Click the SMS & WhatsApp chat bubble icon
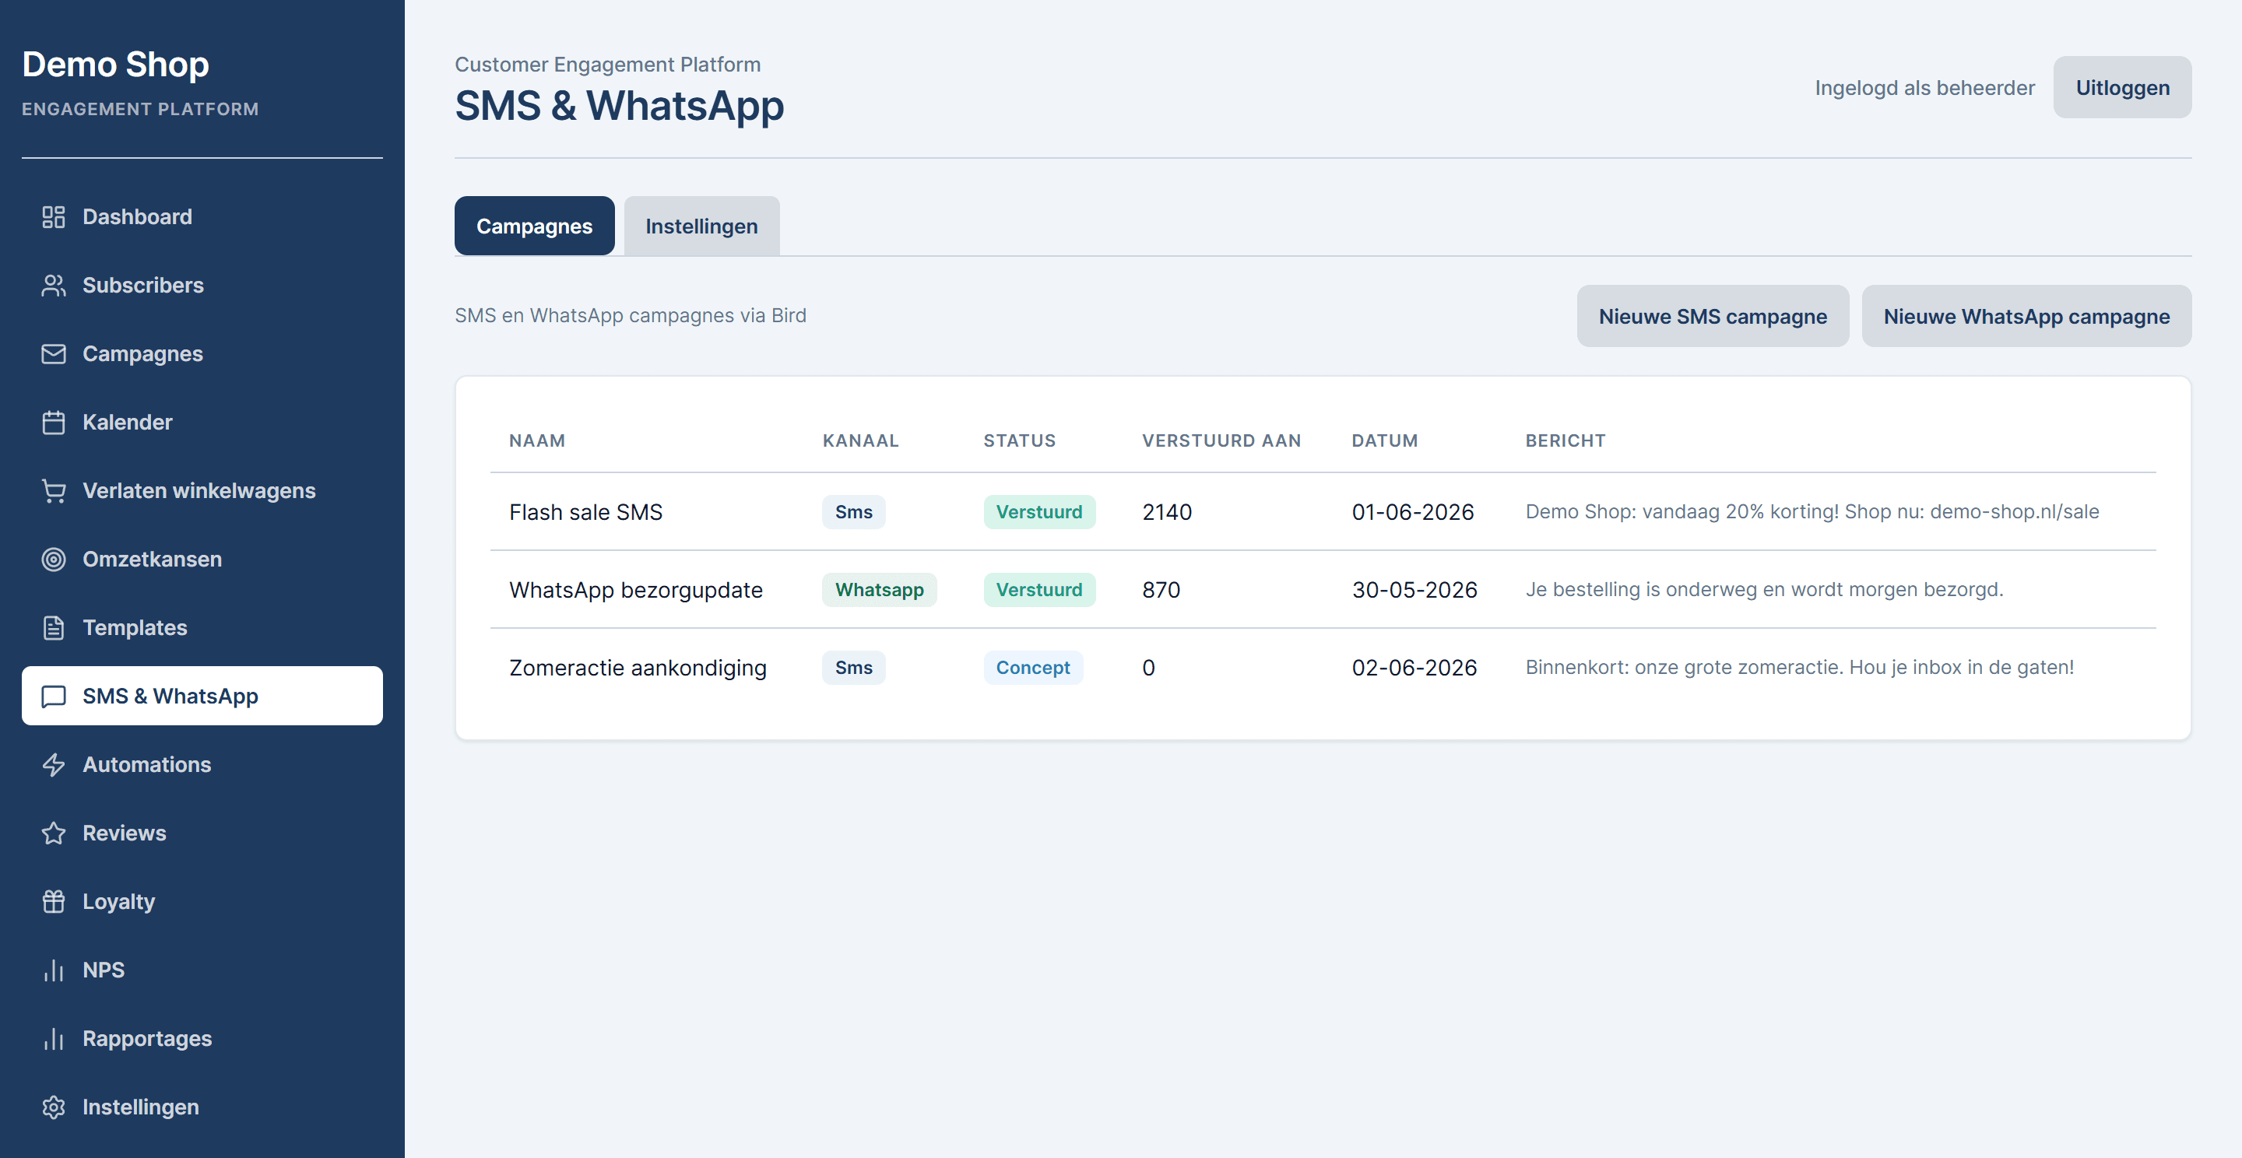The height and width of the screenshot is (1158, 2242). pos(53,696)
